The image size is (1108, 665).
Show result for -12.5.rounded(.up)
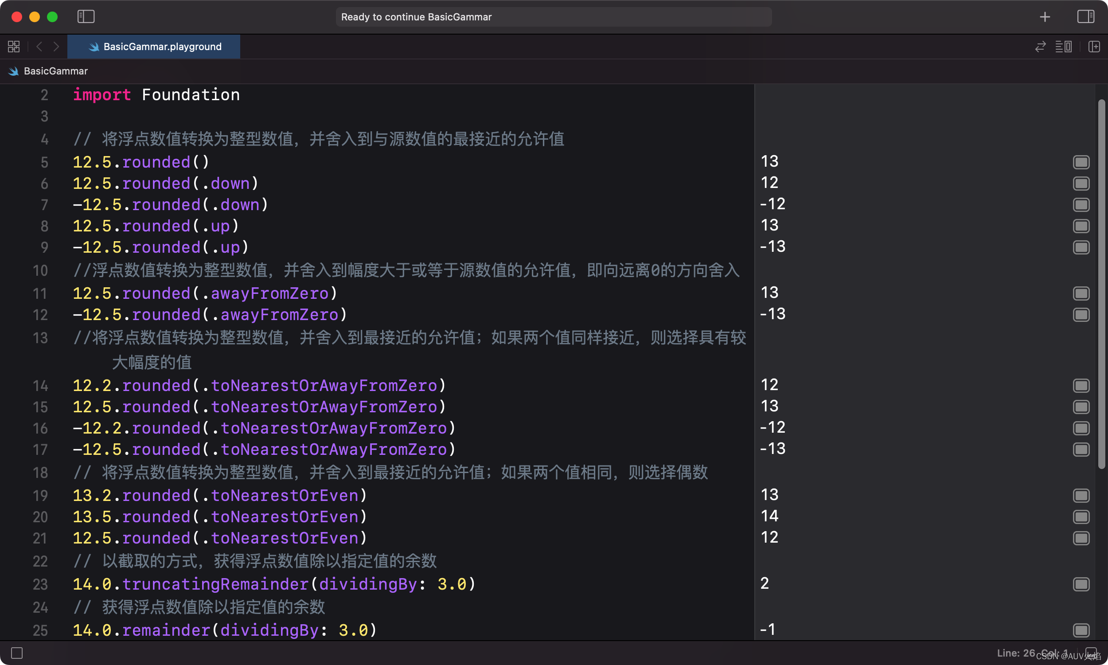pyautogui.click(x=1081, y=247)
